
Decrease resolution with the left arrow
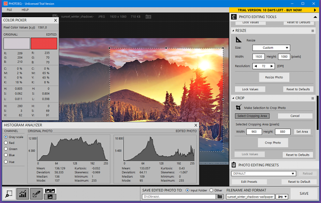255,66
